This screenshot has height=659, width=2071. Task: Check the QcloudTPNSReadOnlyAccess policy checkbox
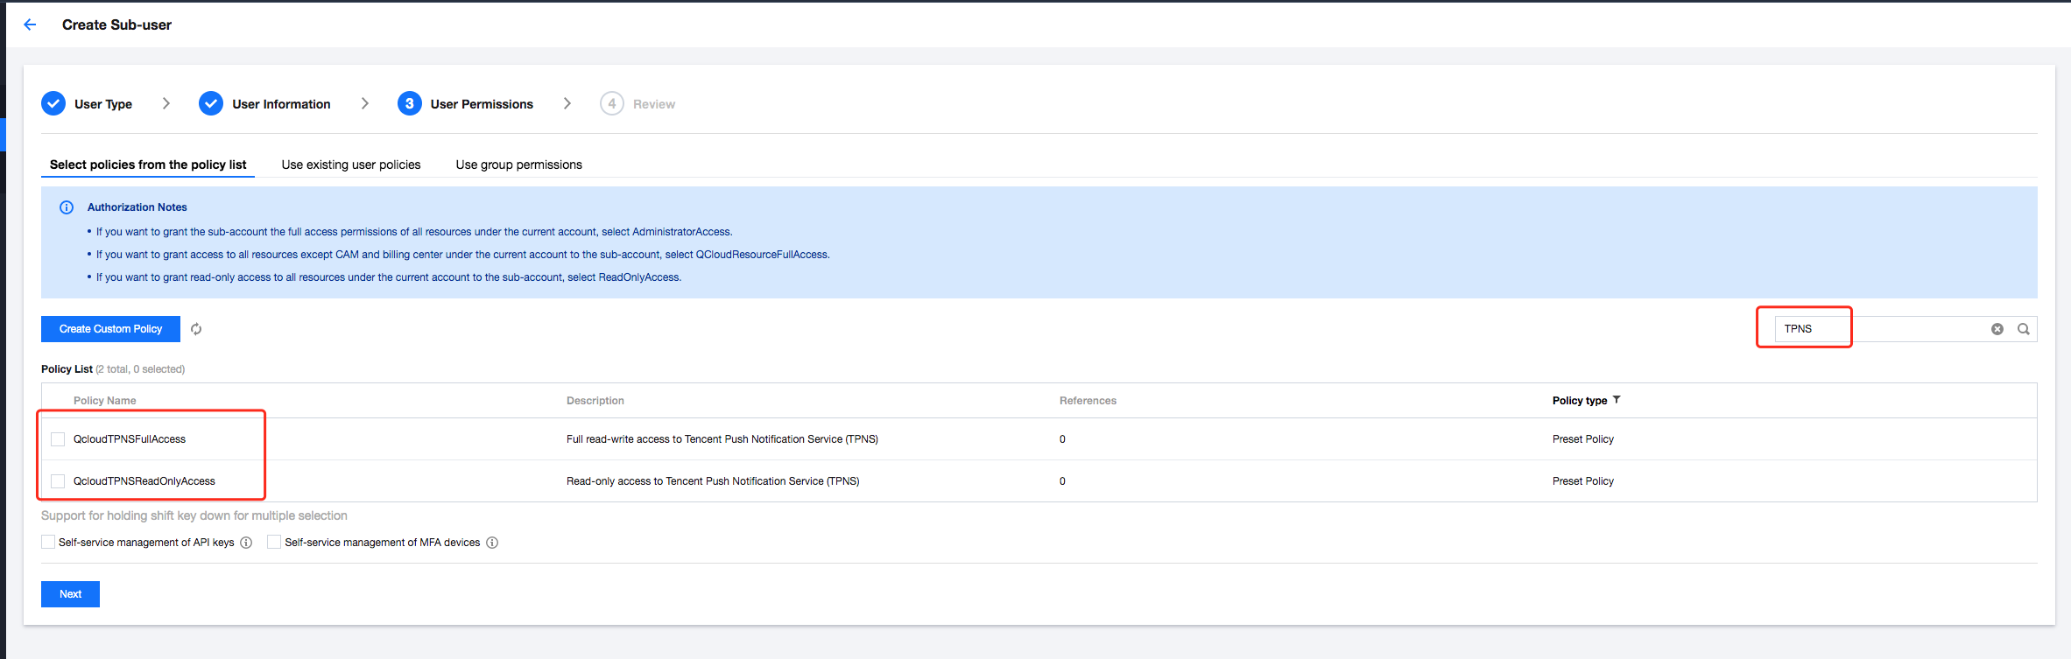58,481
